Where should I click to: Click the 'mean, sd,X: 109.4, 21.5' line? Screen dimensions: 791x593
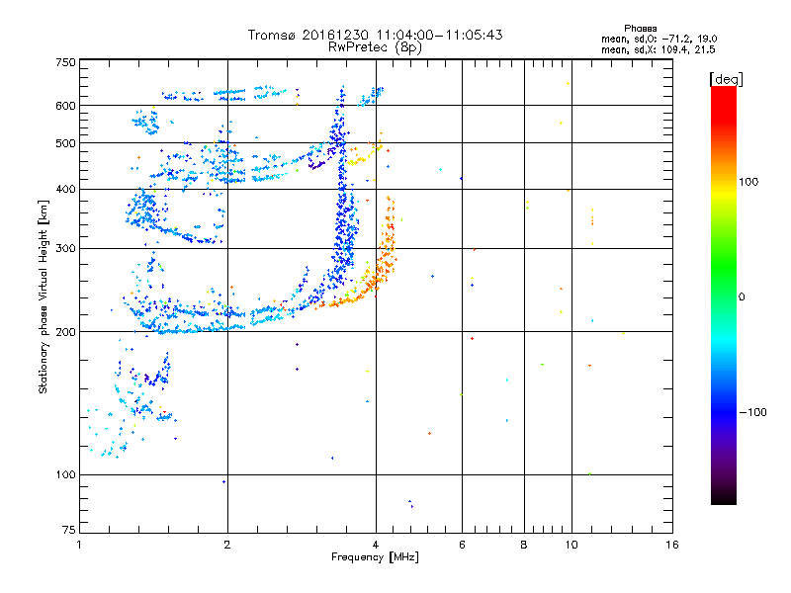(x=658, y=49)
